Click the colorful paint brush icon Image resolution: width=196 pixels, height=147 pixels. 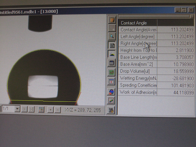click(x=111, y=101)
